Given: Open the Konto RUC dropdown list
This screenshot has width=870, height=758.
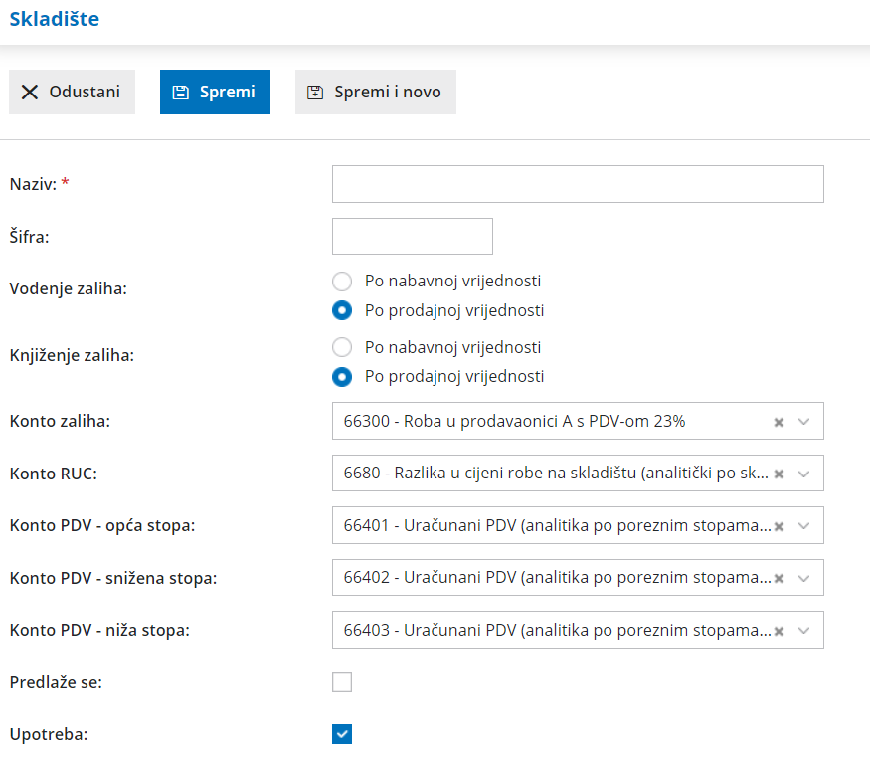Looking at the screenshot, I should pos(804,474).
